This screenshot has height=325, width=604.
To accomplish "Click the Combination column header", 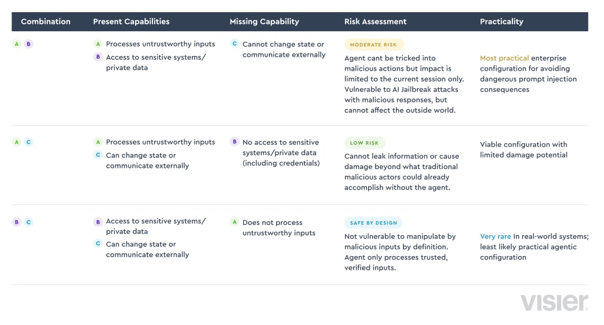I will click(x=45, y=21).
